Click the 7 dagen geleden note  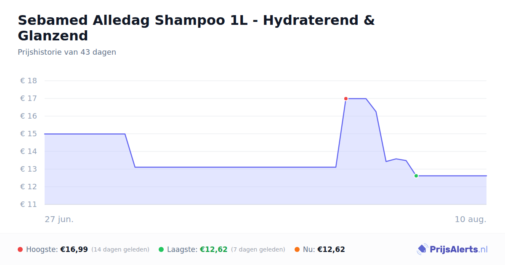[x=258, y=249]
